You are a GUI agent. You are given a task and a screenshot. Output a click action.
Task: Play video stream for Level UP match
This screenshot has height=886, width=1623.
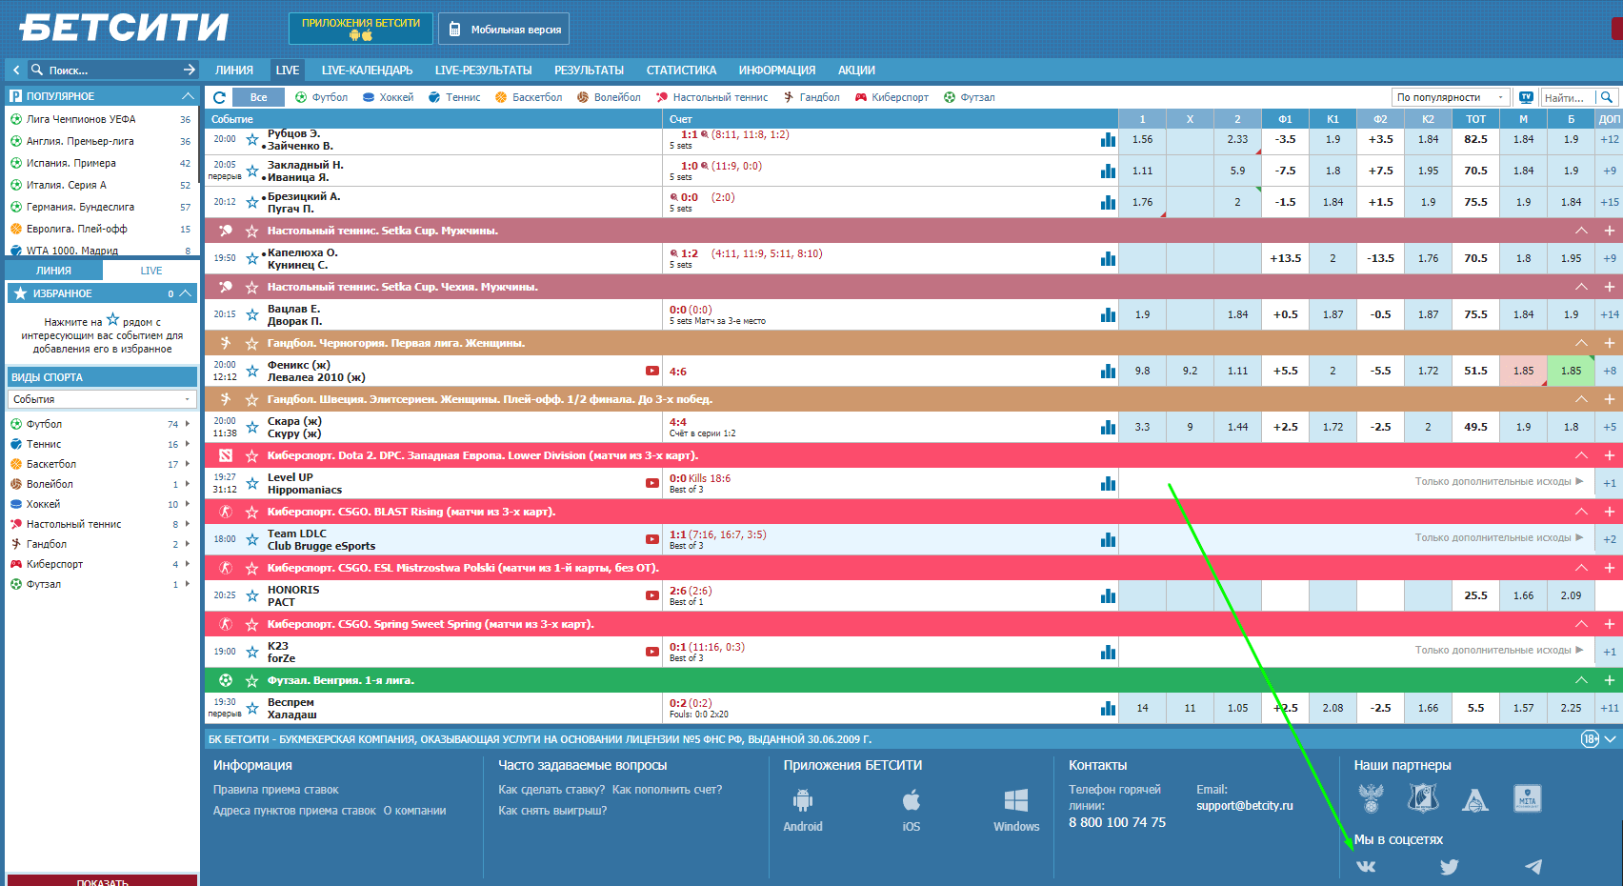tap(652, 483)
